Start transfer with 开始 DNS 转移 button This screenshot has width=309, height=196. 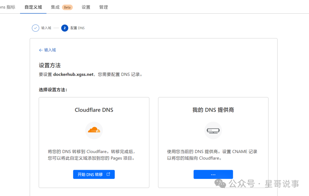coord(94,174)
